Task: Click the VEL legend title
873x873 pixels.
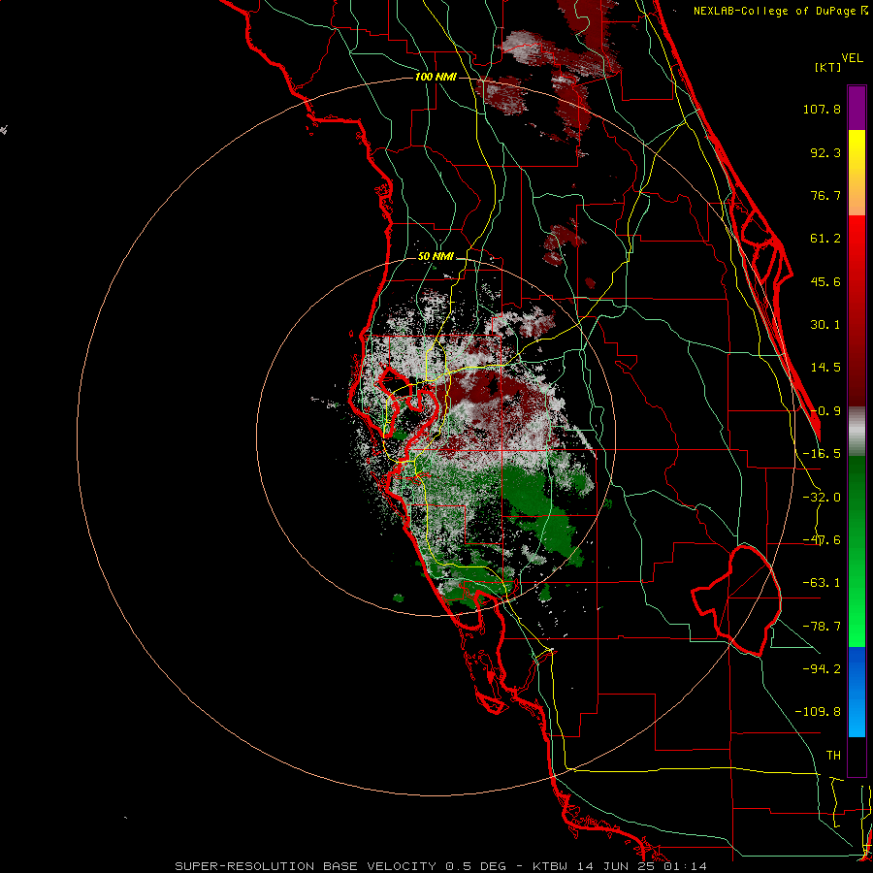Action: pos(852,58)
